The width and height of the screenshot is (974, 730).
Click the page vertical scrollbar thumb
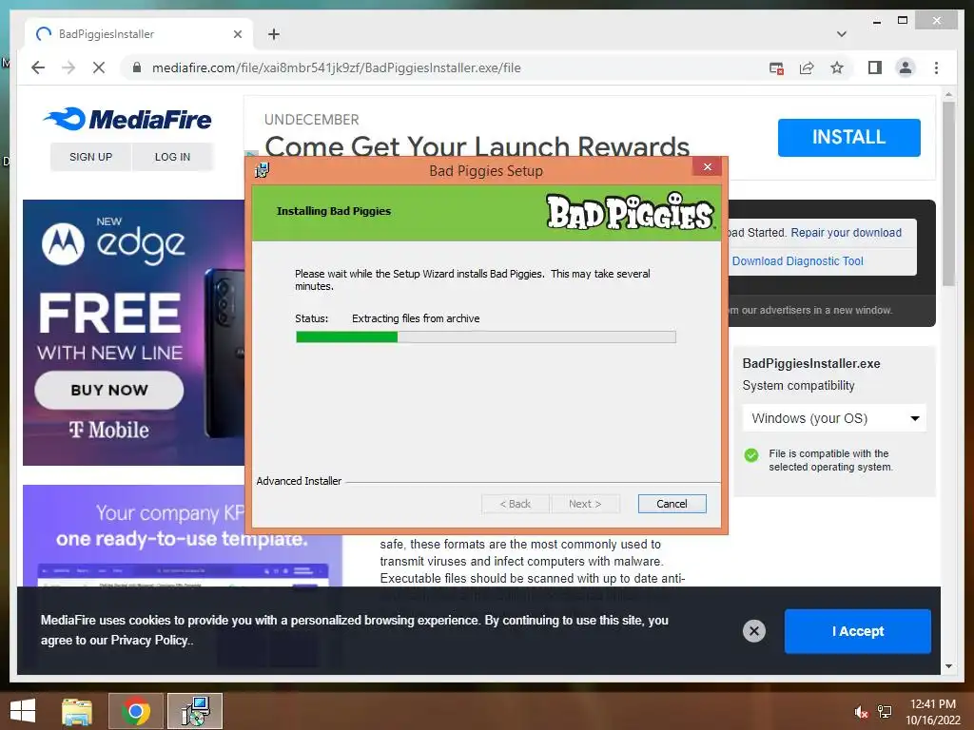948,193
